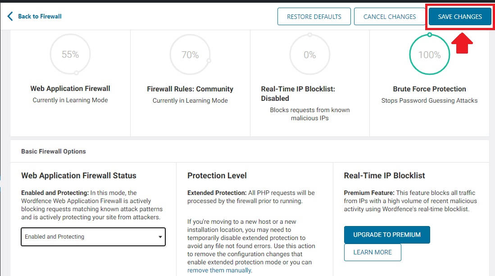Open the 55% Web Application Firewall gauge

(70, 54)
